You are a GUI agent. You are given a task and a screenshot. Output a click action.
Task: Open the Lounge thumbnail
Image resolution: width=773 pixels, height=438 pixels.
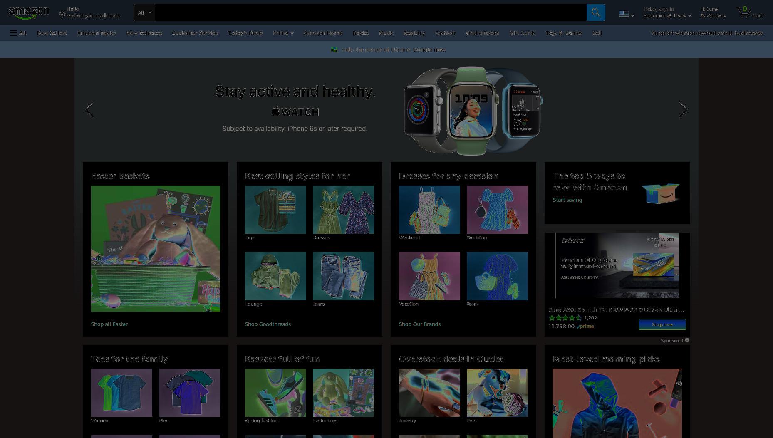tap(275, 276)
